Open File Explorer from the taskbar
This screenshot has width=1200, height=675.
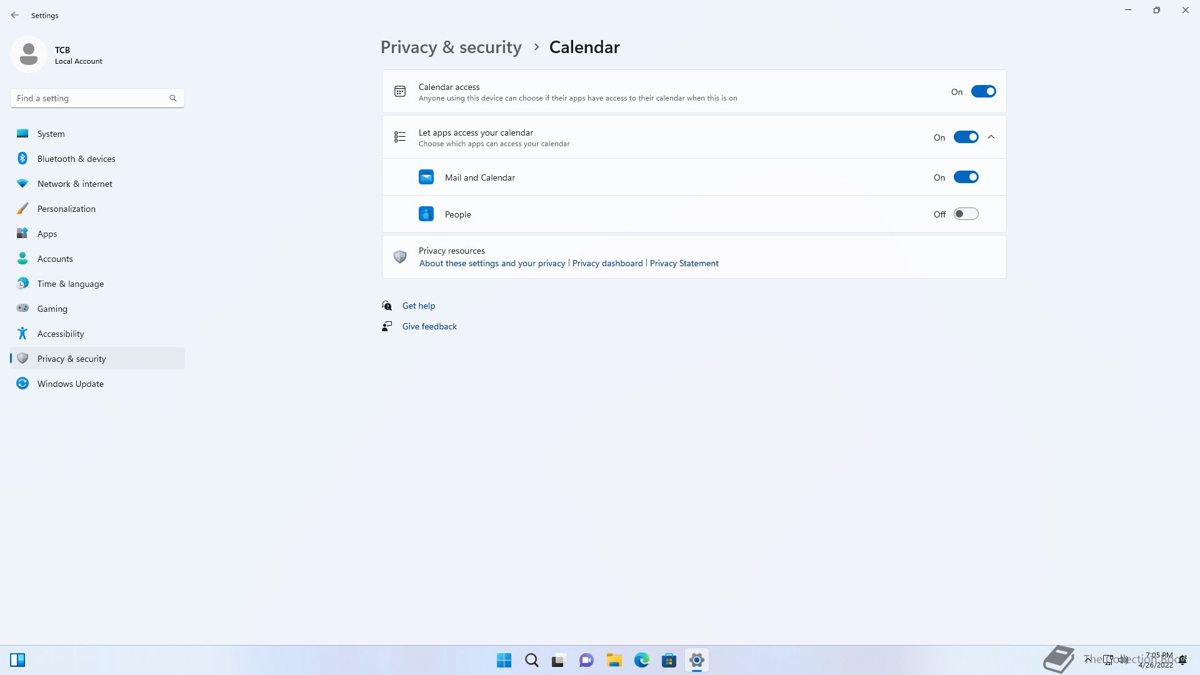(614, 660)
